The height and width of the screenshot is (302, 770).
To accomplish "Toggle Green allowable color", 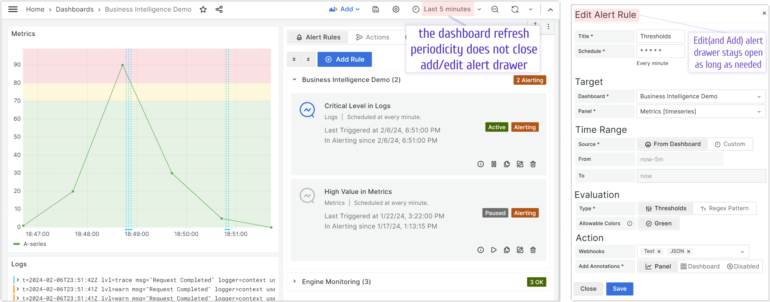I will [x=659, y=224].
